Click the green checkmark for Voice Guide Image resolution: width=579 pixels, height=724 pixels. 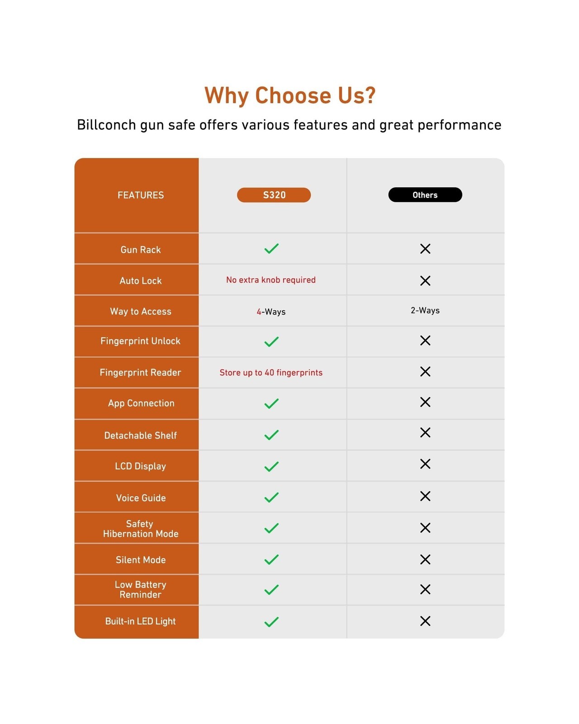click(271, 497)
